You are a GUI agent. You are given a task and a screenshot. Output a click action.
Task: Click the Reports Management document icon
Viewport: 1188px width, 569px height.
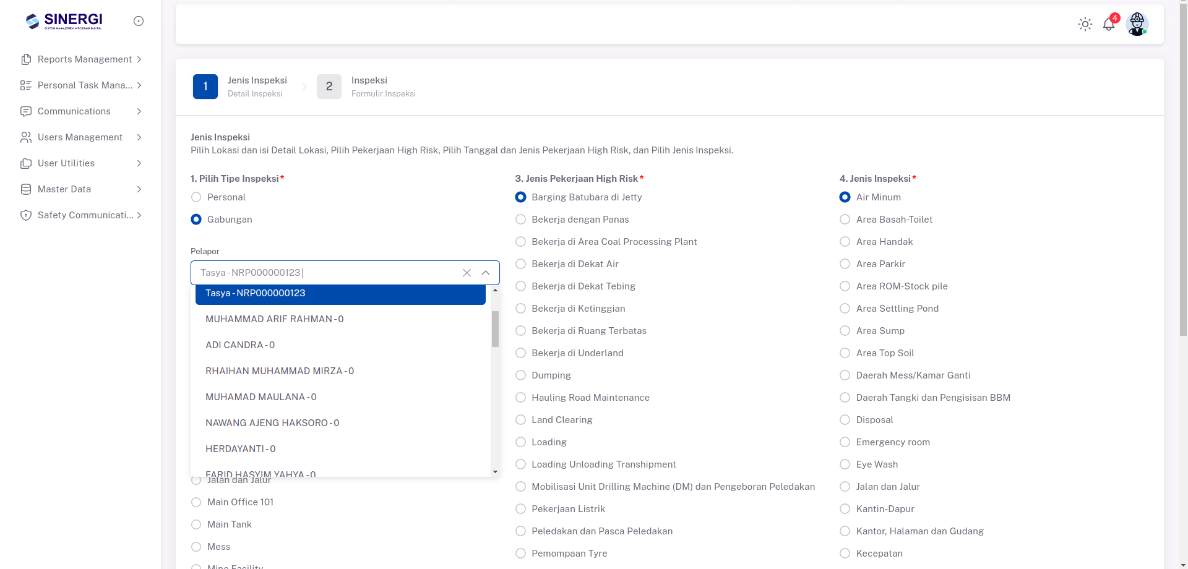click(x=26, y=59)
